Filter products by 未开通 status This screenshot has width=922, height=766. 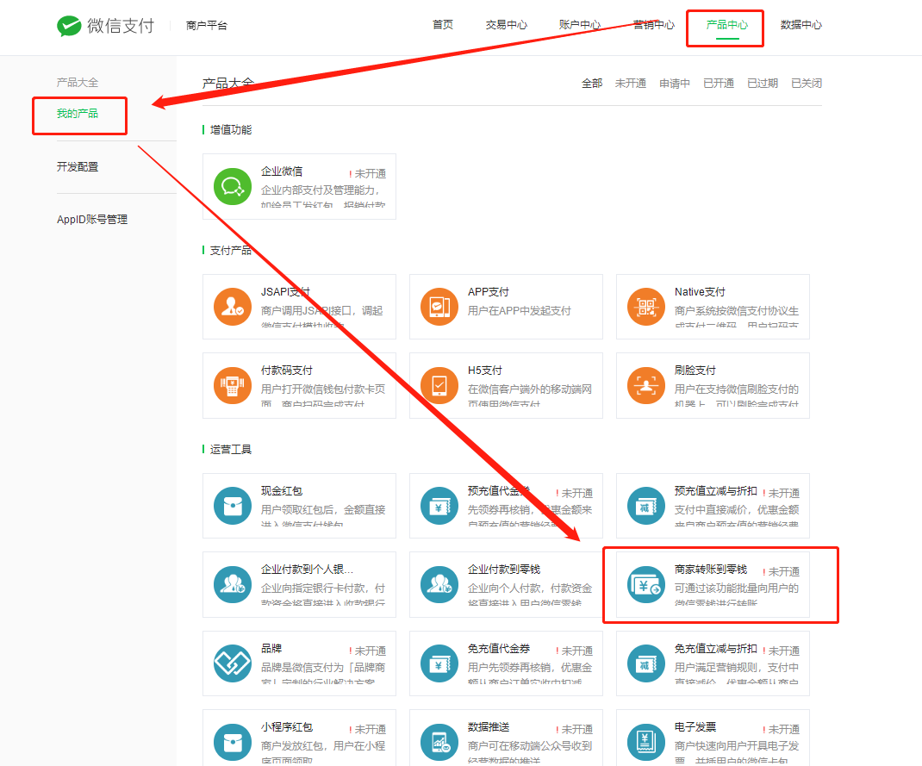click(x=630, y=84)
